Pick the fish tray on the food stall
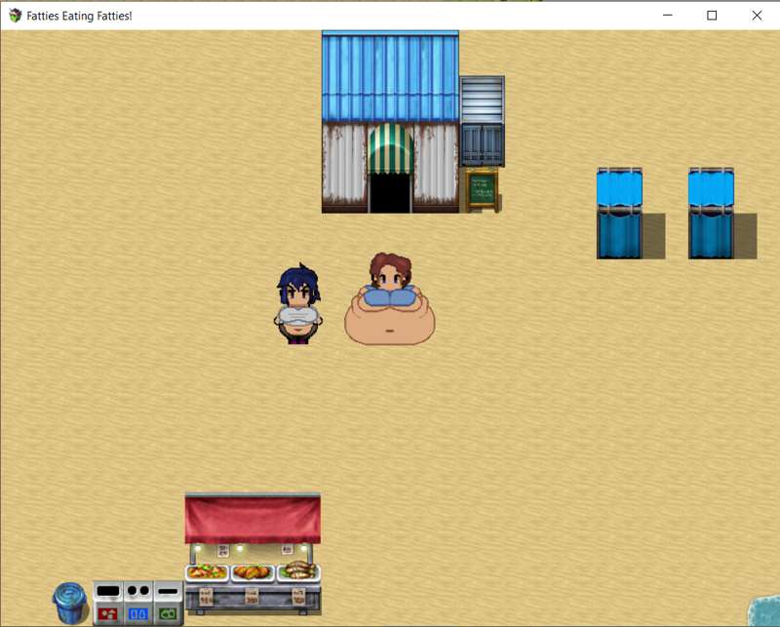The height and width of the screenshot is (627, 780). click(298, 570)
